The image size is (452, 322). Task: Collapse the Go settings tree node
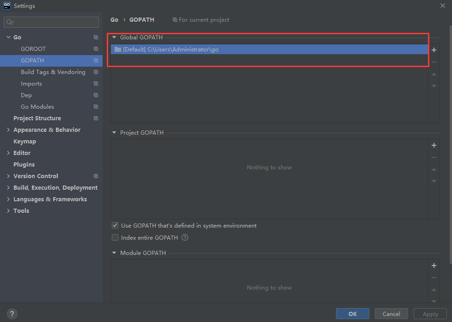pos(8,37)
